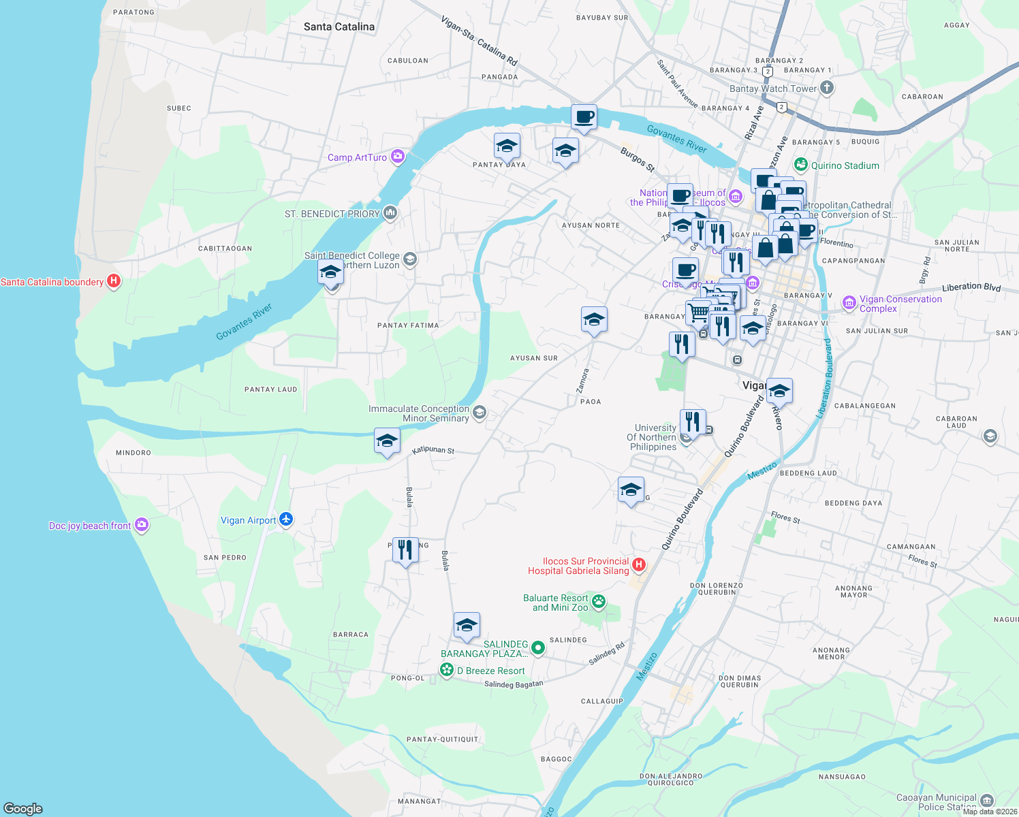The height and width of the screenshot is (817, 1019).
Task: Open the Bantay Watch Tower label
Action: coord(773,89)
